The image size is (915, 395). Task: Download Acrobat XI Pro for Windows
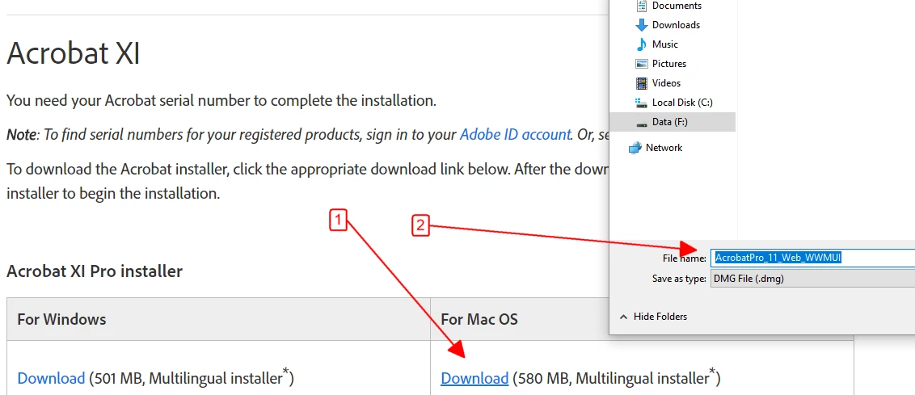coord(52,378)
